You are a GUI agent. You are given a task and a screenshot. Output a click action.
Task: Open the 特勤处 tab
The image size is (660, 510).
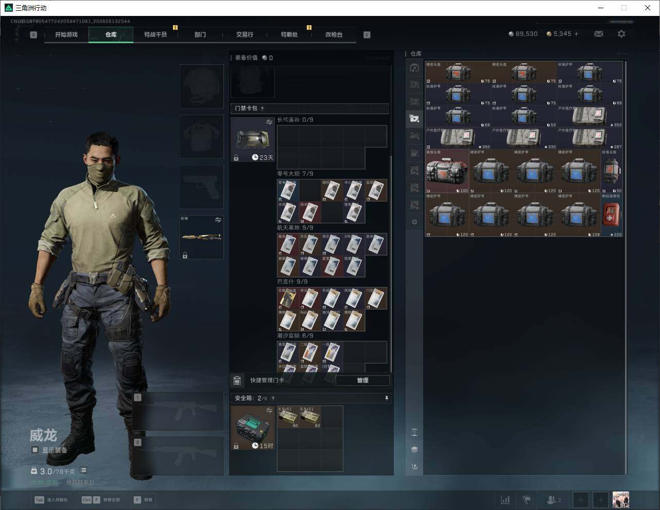[x=289, y=34]
